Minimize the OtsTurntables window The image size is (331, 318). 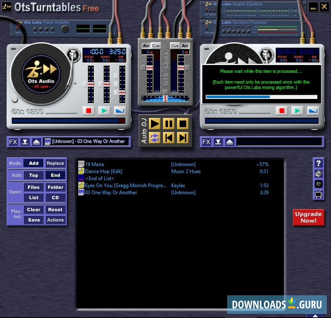pos(313,7)
